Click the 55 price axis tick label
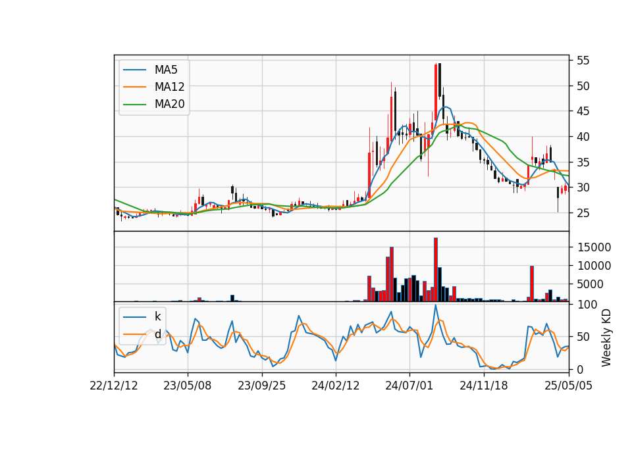Viewport: 632px width, 454px height. pos(583,61)
